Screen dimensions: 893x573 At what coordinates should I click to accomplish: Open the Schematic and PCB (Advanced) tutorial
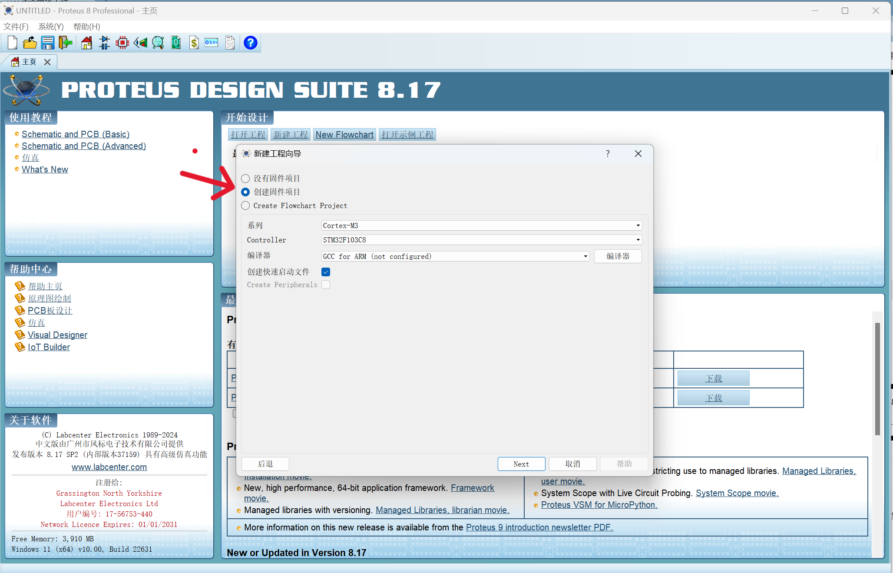coord(84,146)
